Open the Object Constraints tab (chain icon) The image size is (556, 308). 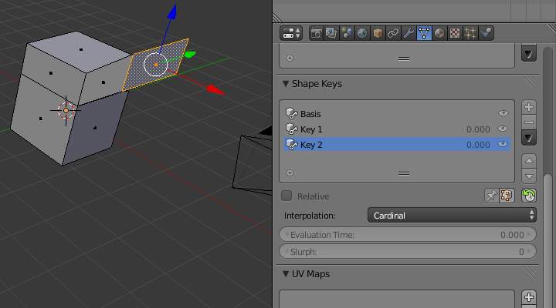click(393, 33)
